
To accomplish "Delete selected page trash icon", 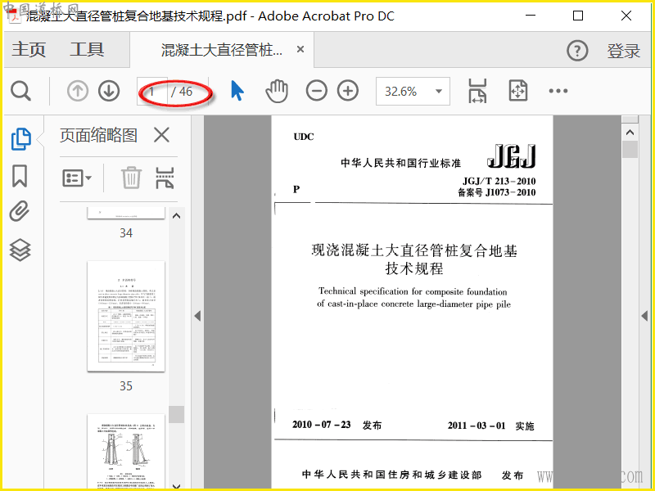I will [x=131, y=178].
